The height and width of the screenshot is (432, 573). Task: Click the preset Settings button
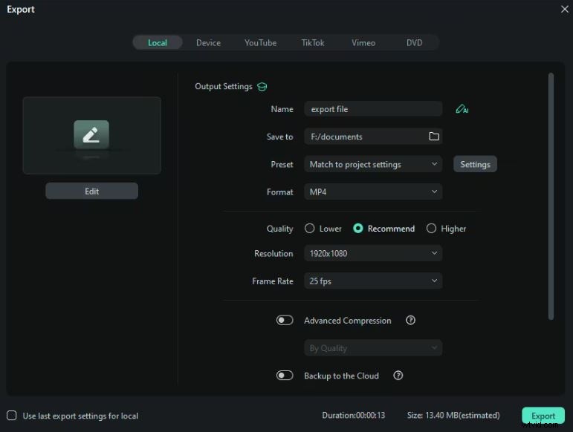(475, 164)
